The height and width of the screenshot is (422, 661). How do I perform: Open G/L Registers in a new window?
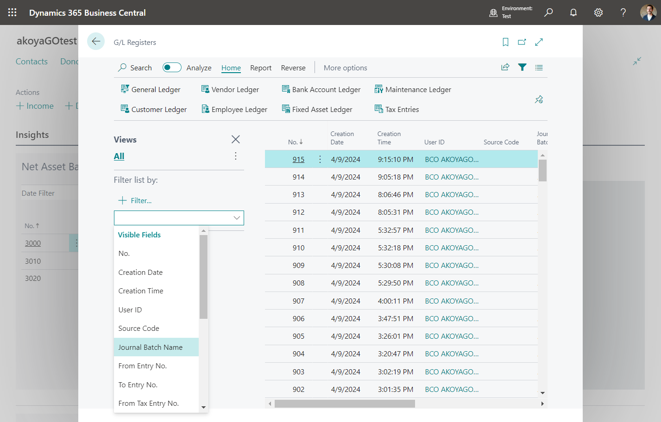522,42
